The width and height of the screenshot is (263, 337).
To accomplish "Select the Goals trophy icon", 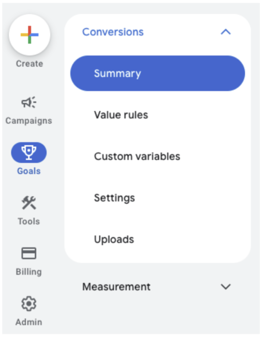I will pos(29,152).
